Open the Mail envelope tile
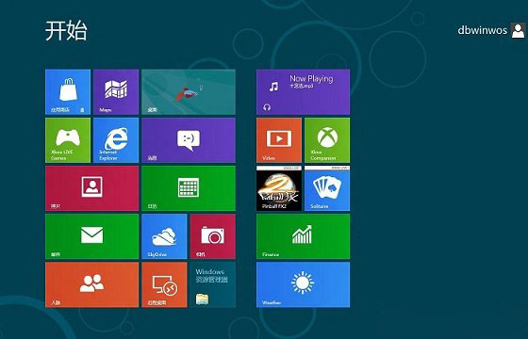The width and height of the screenshot is (528, 339). tap(92, 236)
